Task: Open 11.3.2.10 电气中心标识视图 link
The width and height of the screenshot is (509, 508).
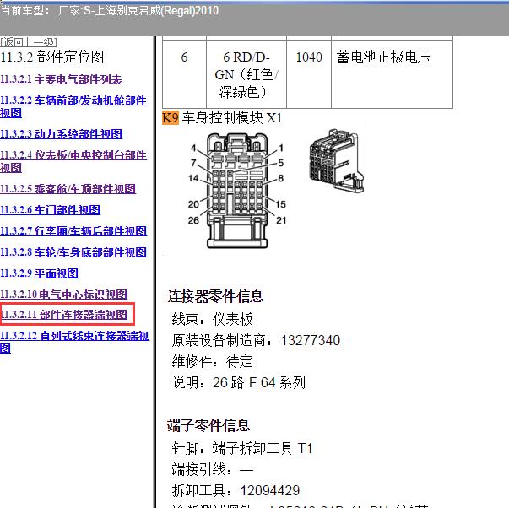Action: 63,295
